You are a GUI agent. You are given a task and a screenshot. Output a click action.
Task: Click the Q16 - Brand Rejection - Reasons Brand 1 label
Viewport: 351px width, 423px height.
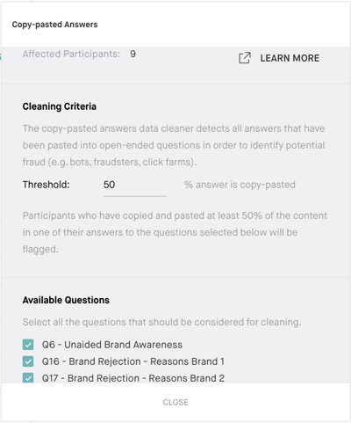[133, 361]
